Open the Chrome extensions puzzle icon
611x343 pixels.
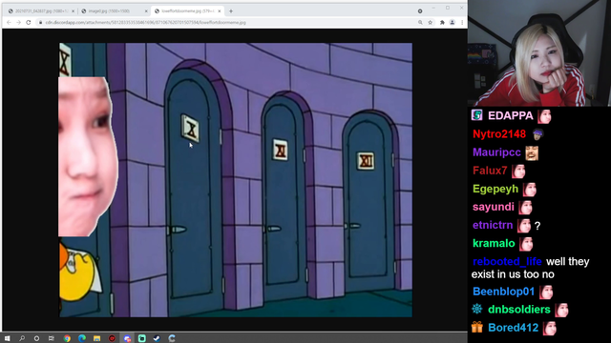pos(442,23)
